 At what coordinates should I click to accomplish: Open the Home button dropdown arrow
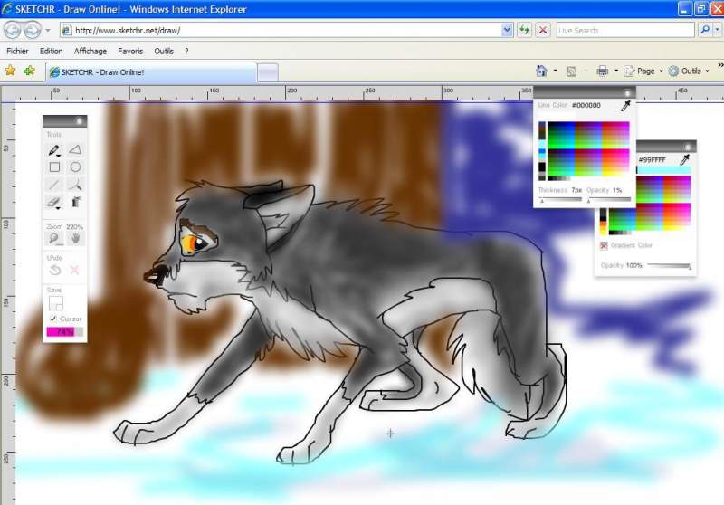555,71
